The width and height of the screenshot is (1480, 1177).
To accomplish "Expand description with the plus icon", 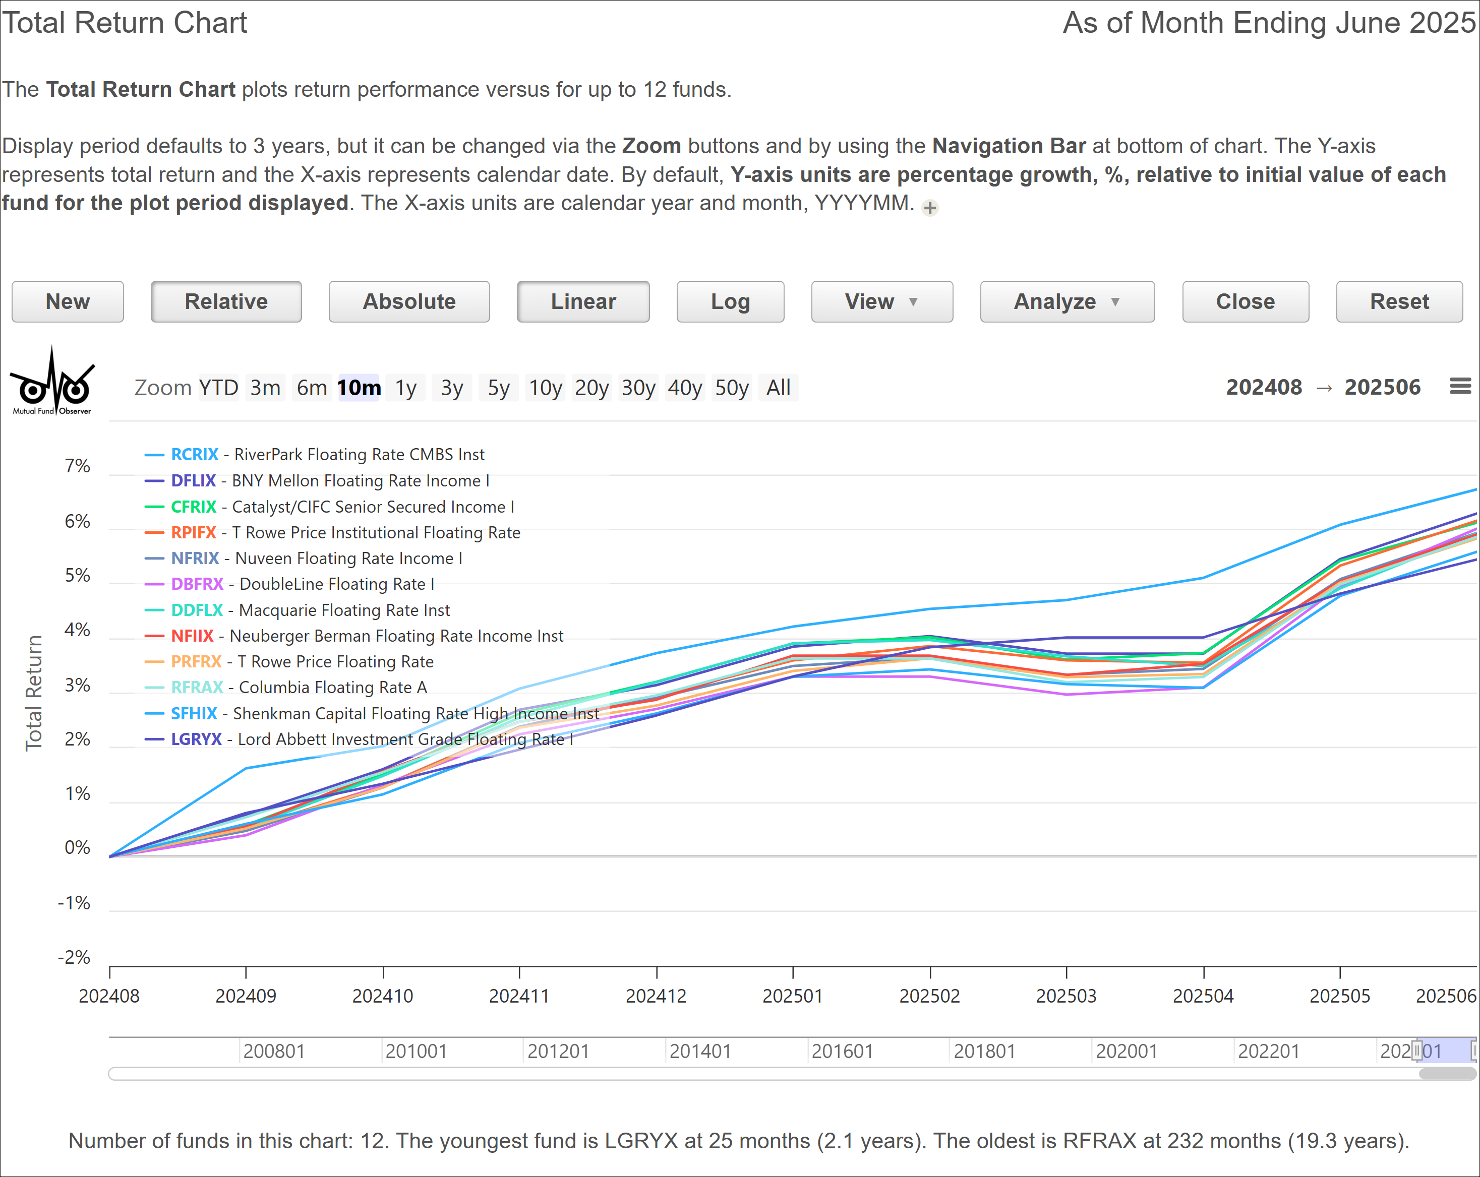I will click(929, 207).
